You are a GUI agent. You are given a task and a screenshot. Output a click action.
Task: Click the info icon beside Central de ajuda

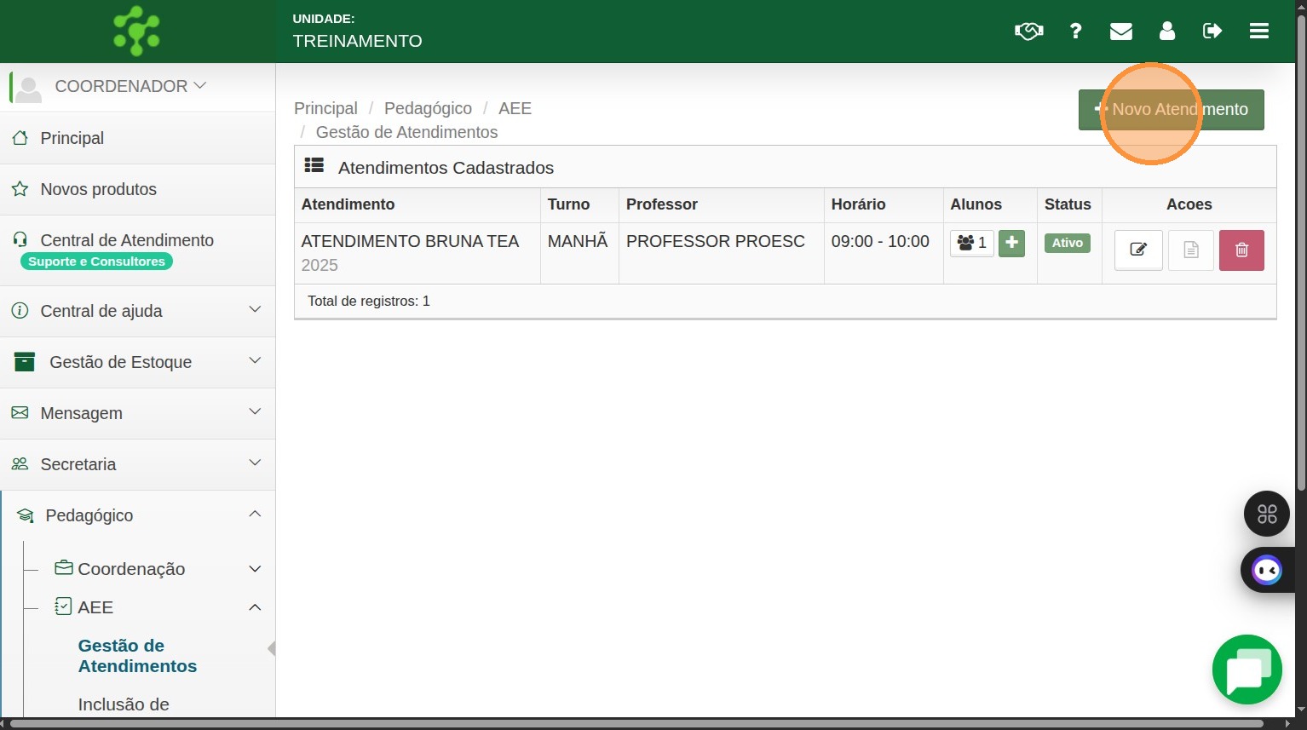point(20,310)
